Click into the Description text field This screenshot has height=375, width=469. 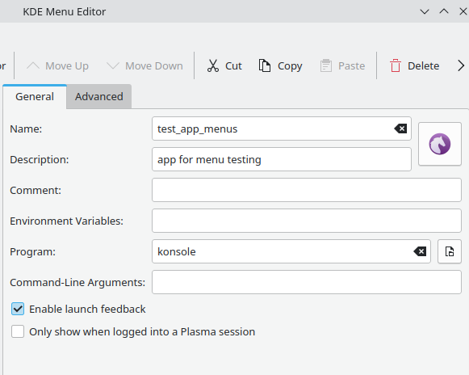(x=282, y=159)
